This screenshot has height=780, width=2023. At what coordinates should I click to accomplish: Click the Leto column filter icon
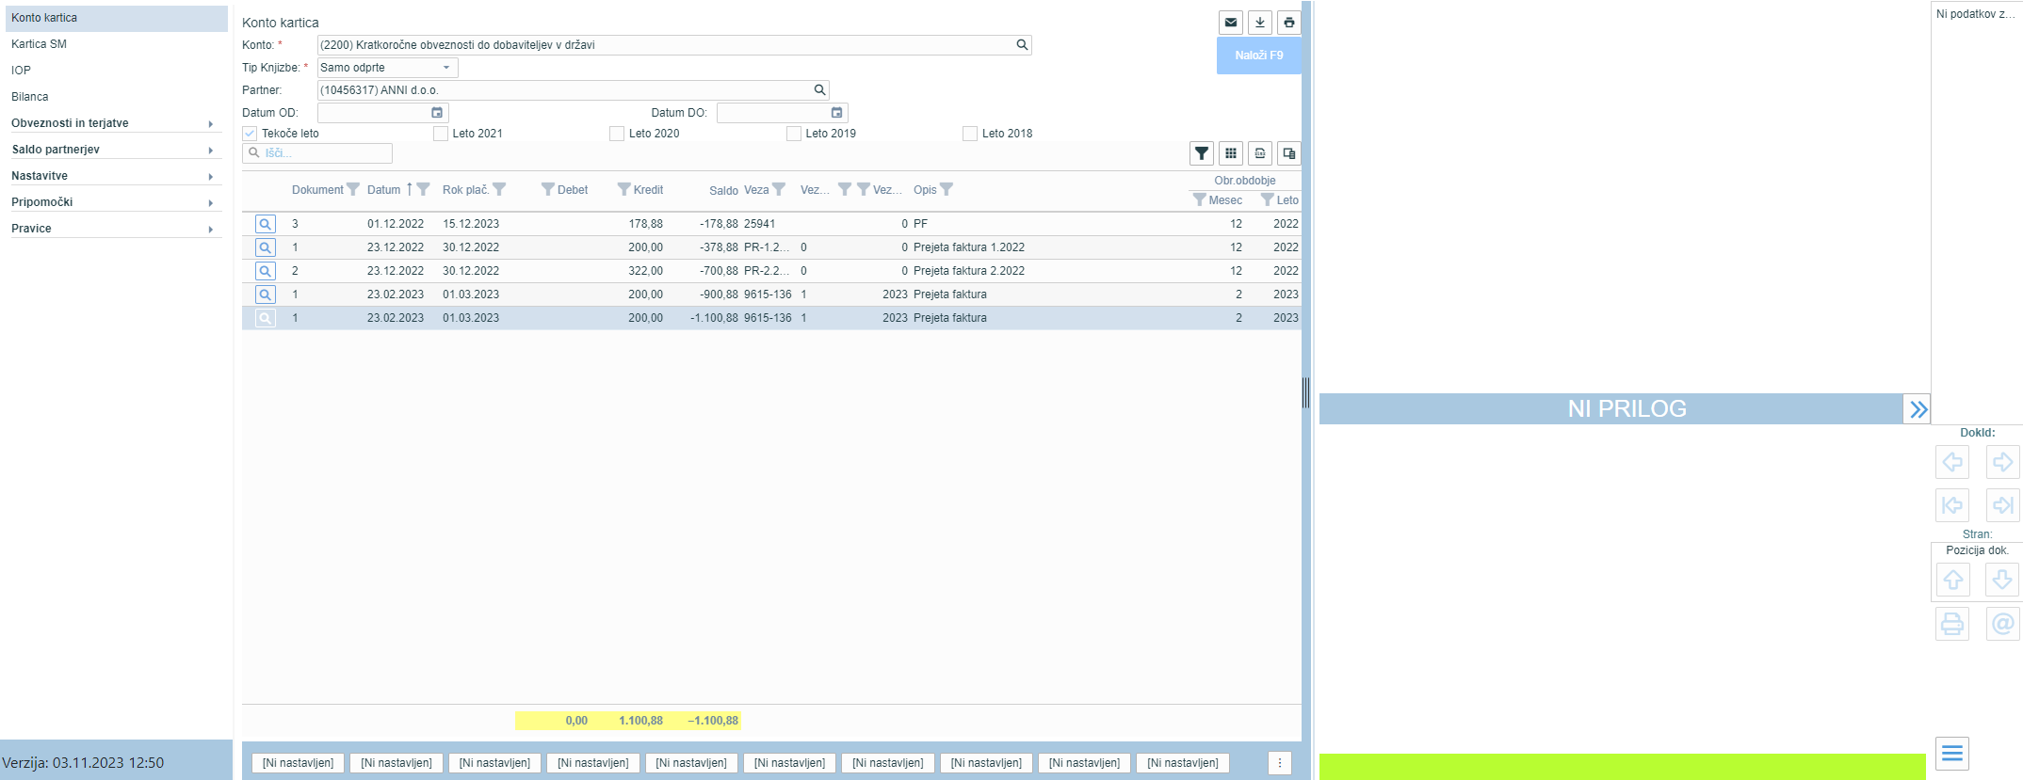pos(1267,199)
